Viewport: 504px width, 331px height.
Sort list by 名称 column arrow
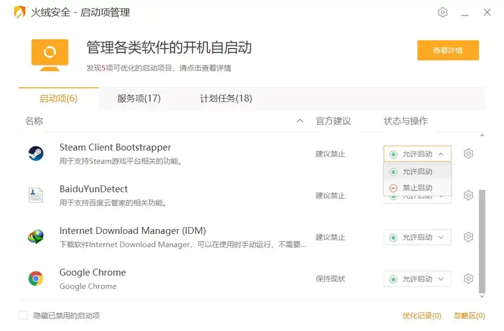click(x=300, y=121)
